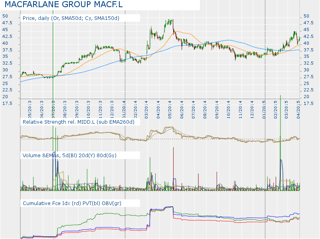Screen dimensions: 320x239
Task: Select 47.5 on the left price axis
Action: point(7,23)
